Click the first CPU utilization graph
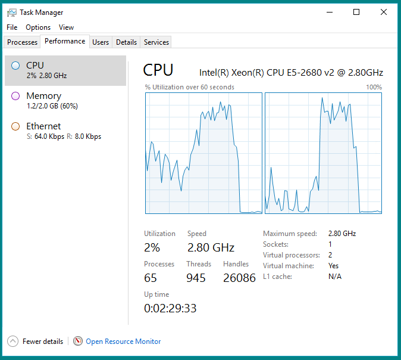 coord(204,153)
